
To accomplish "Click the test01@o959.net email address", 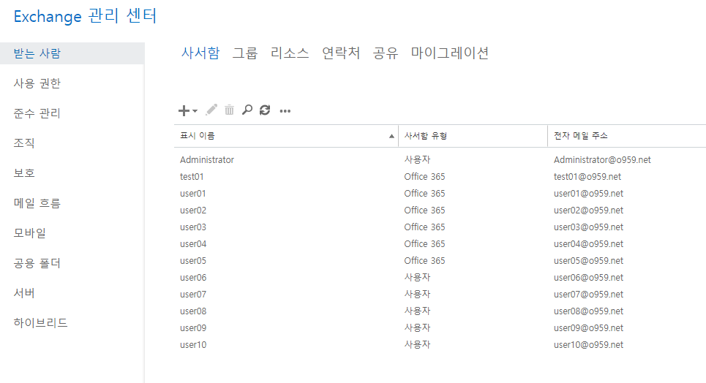I will [587, 176].
